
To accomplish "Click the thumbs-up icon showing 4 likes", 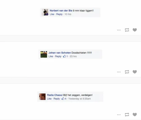I will point(63,98).
